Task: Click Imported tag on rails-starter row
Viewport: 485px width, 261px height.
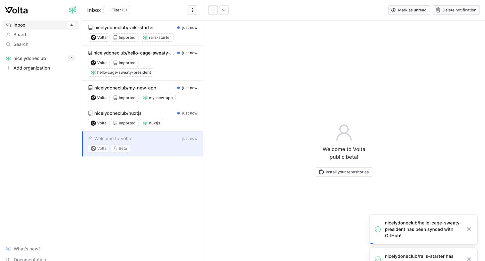Action: pyautogui.click(x=124, y=38)
